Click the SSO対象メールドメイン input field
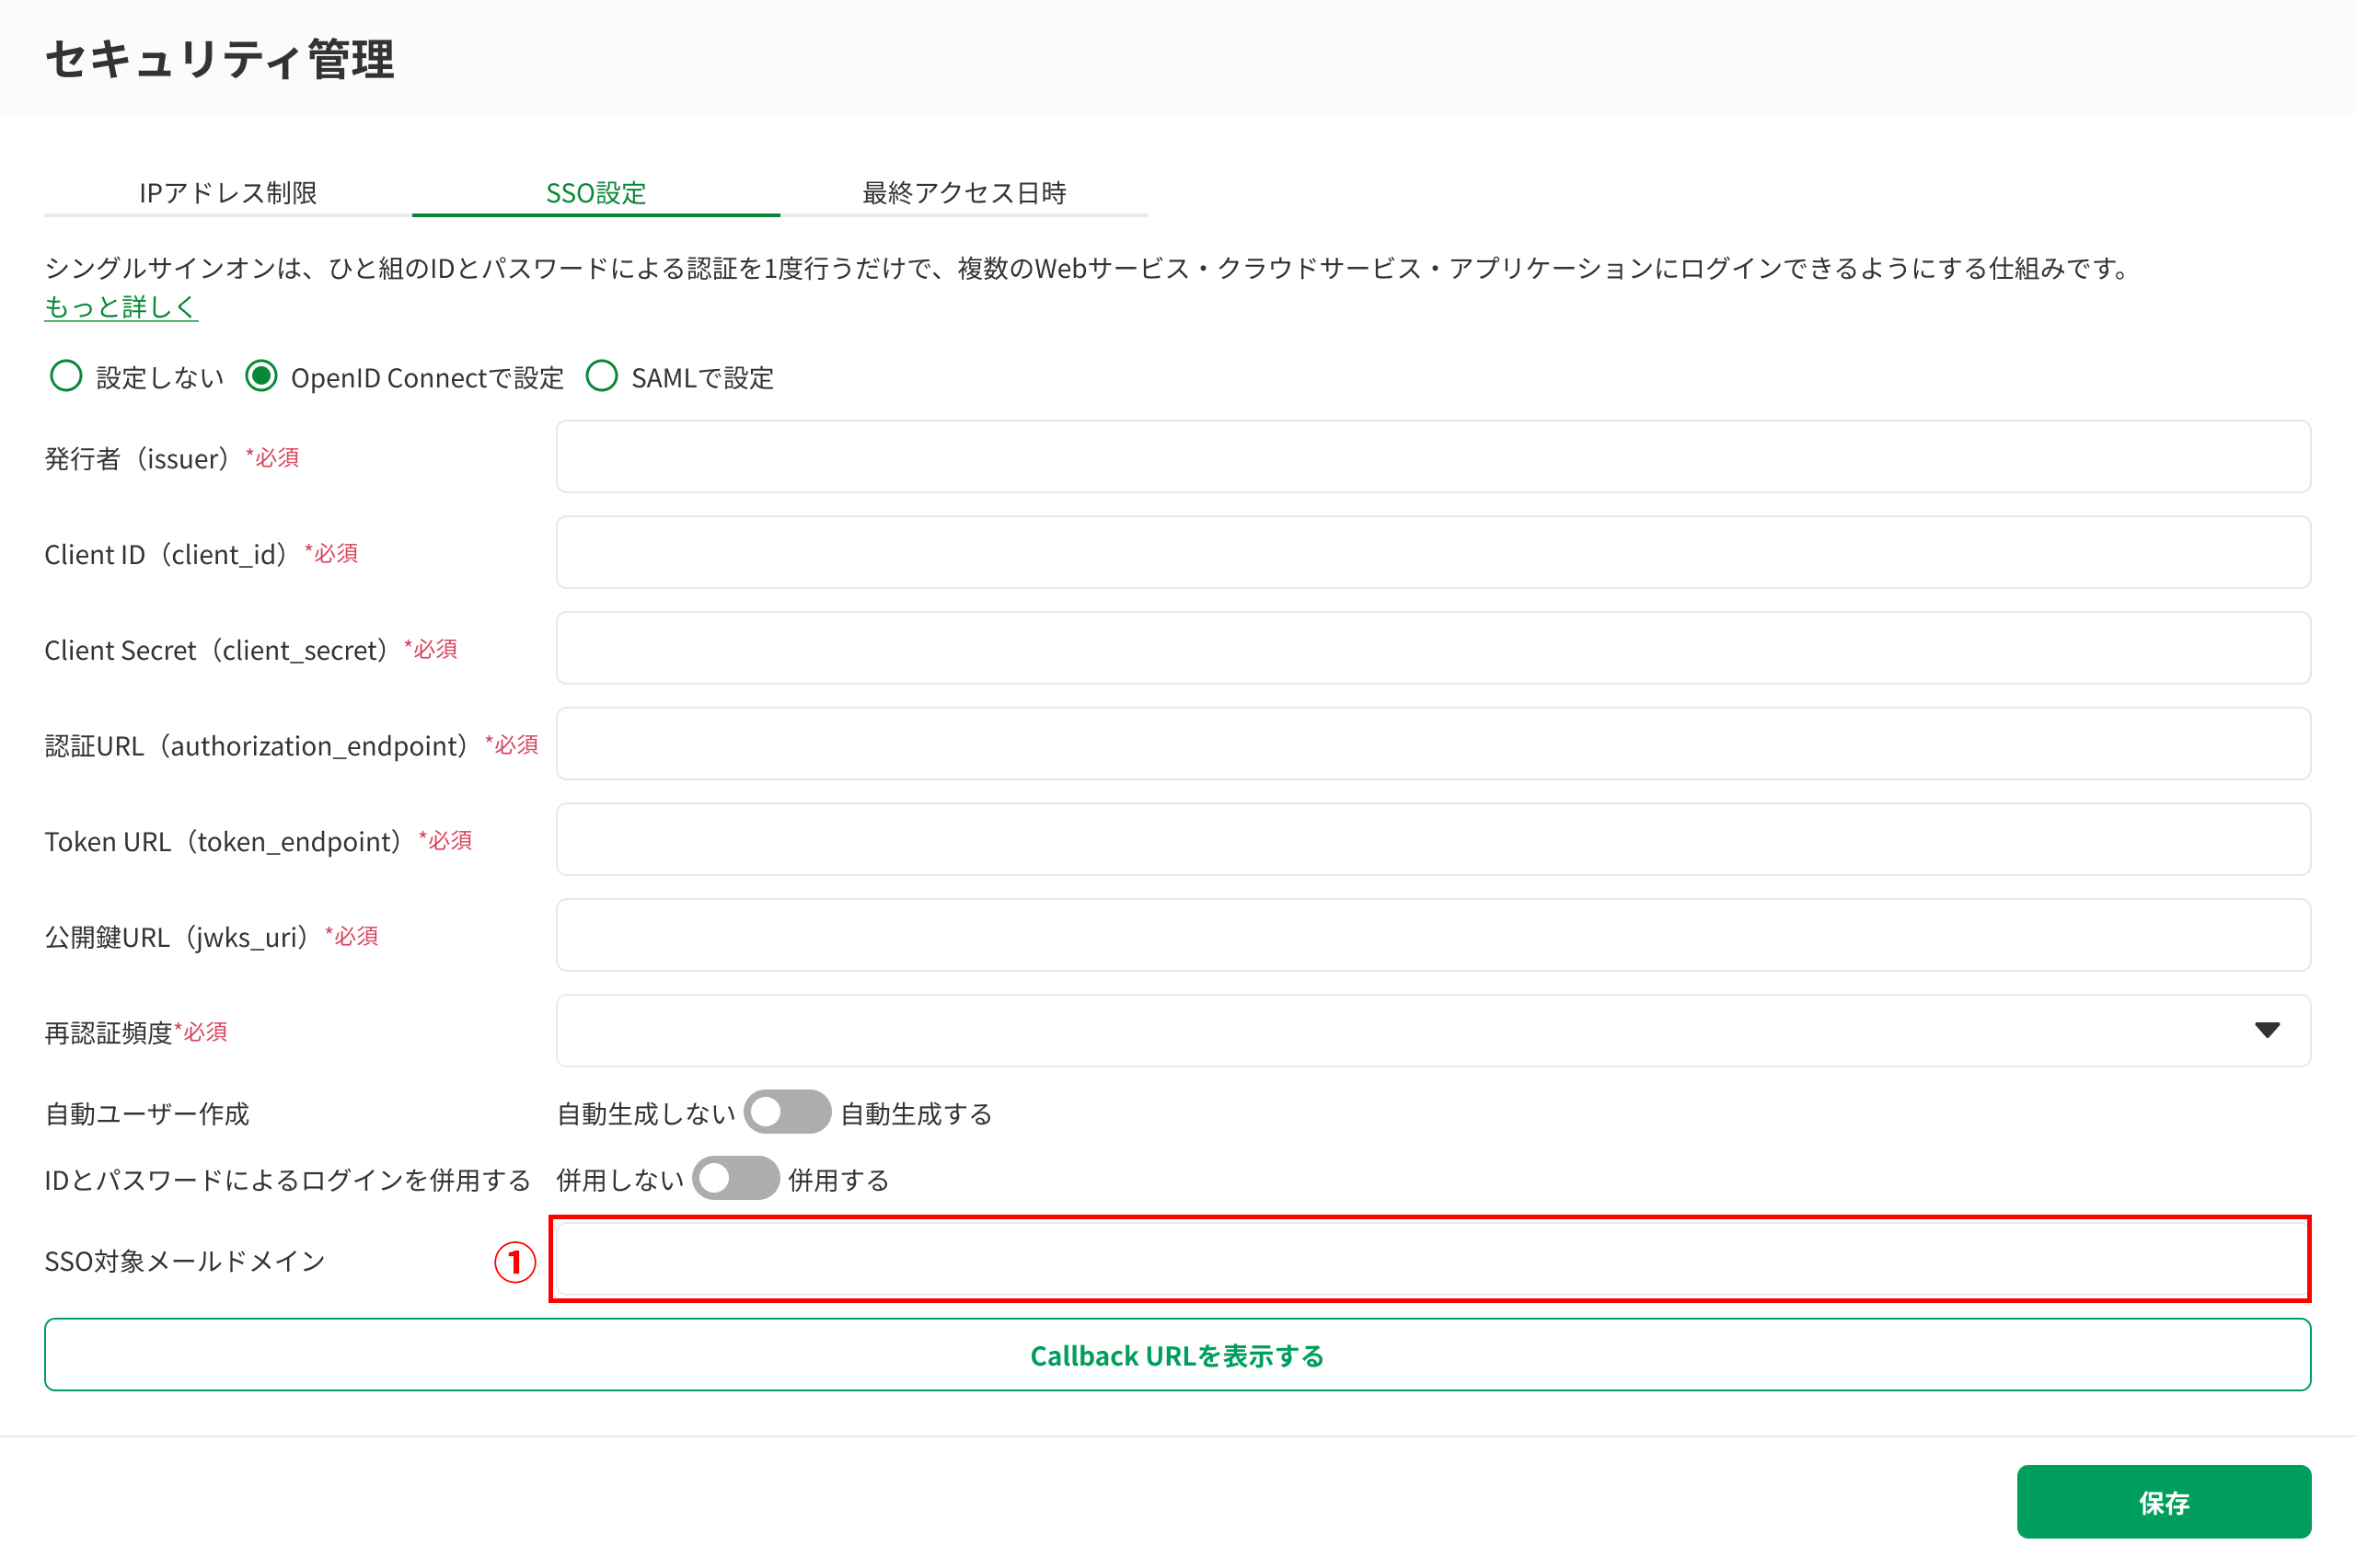The height and width of the screenshot is (1568, 2356). (x=1431, y=1259)
